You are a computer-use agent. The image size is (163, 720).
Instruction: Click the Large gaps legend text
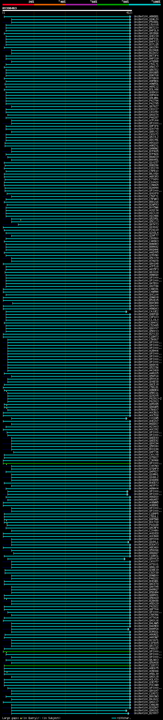tap(11, 718)
